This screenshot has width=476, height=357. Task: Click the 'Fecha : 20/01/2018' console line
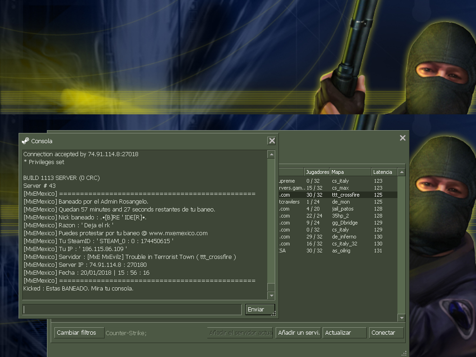click(x=86, y=272)
